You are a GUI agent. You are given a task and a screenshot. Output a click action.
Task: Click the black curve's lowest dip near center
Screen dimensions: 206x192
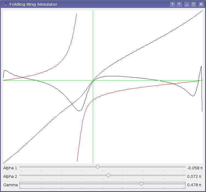pos(79,111)
